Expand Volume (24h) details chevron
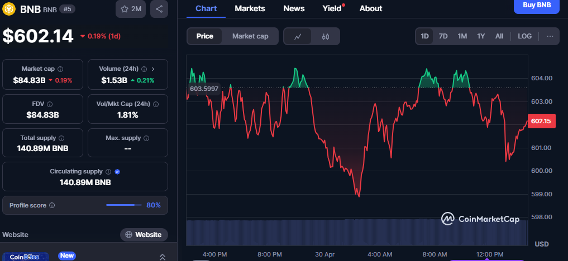 pos(153,69)
